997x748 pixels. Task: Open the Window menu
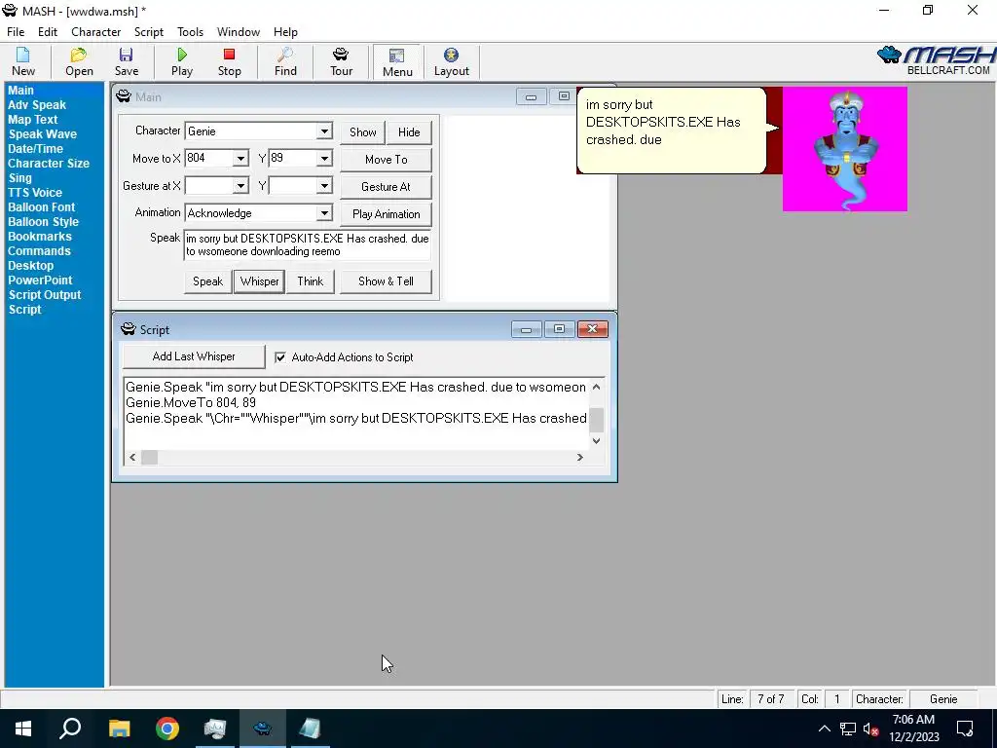[239, 32]
